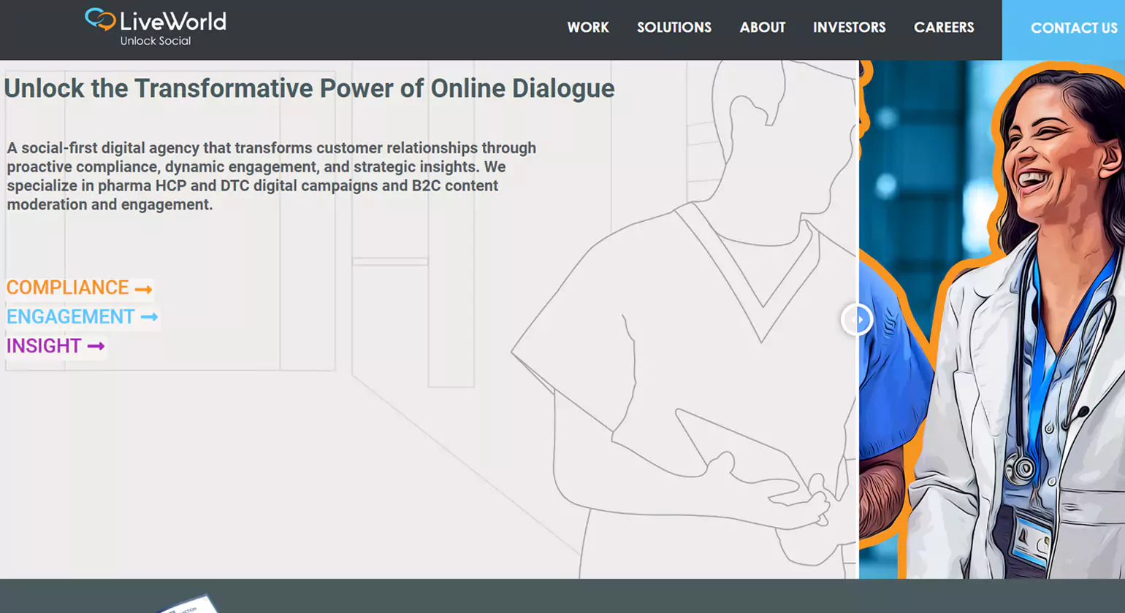Visit the CAREERS page
1125x613 pixels.
[943, 28]
